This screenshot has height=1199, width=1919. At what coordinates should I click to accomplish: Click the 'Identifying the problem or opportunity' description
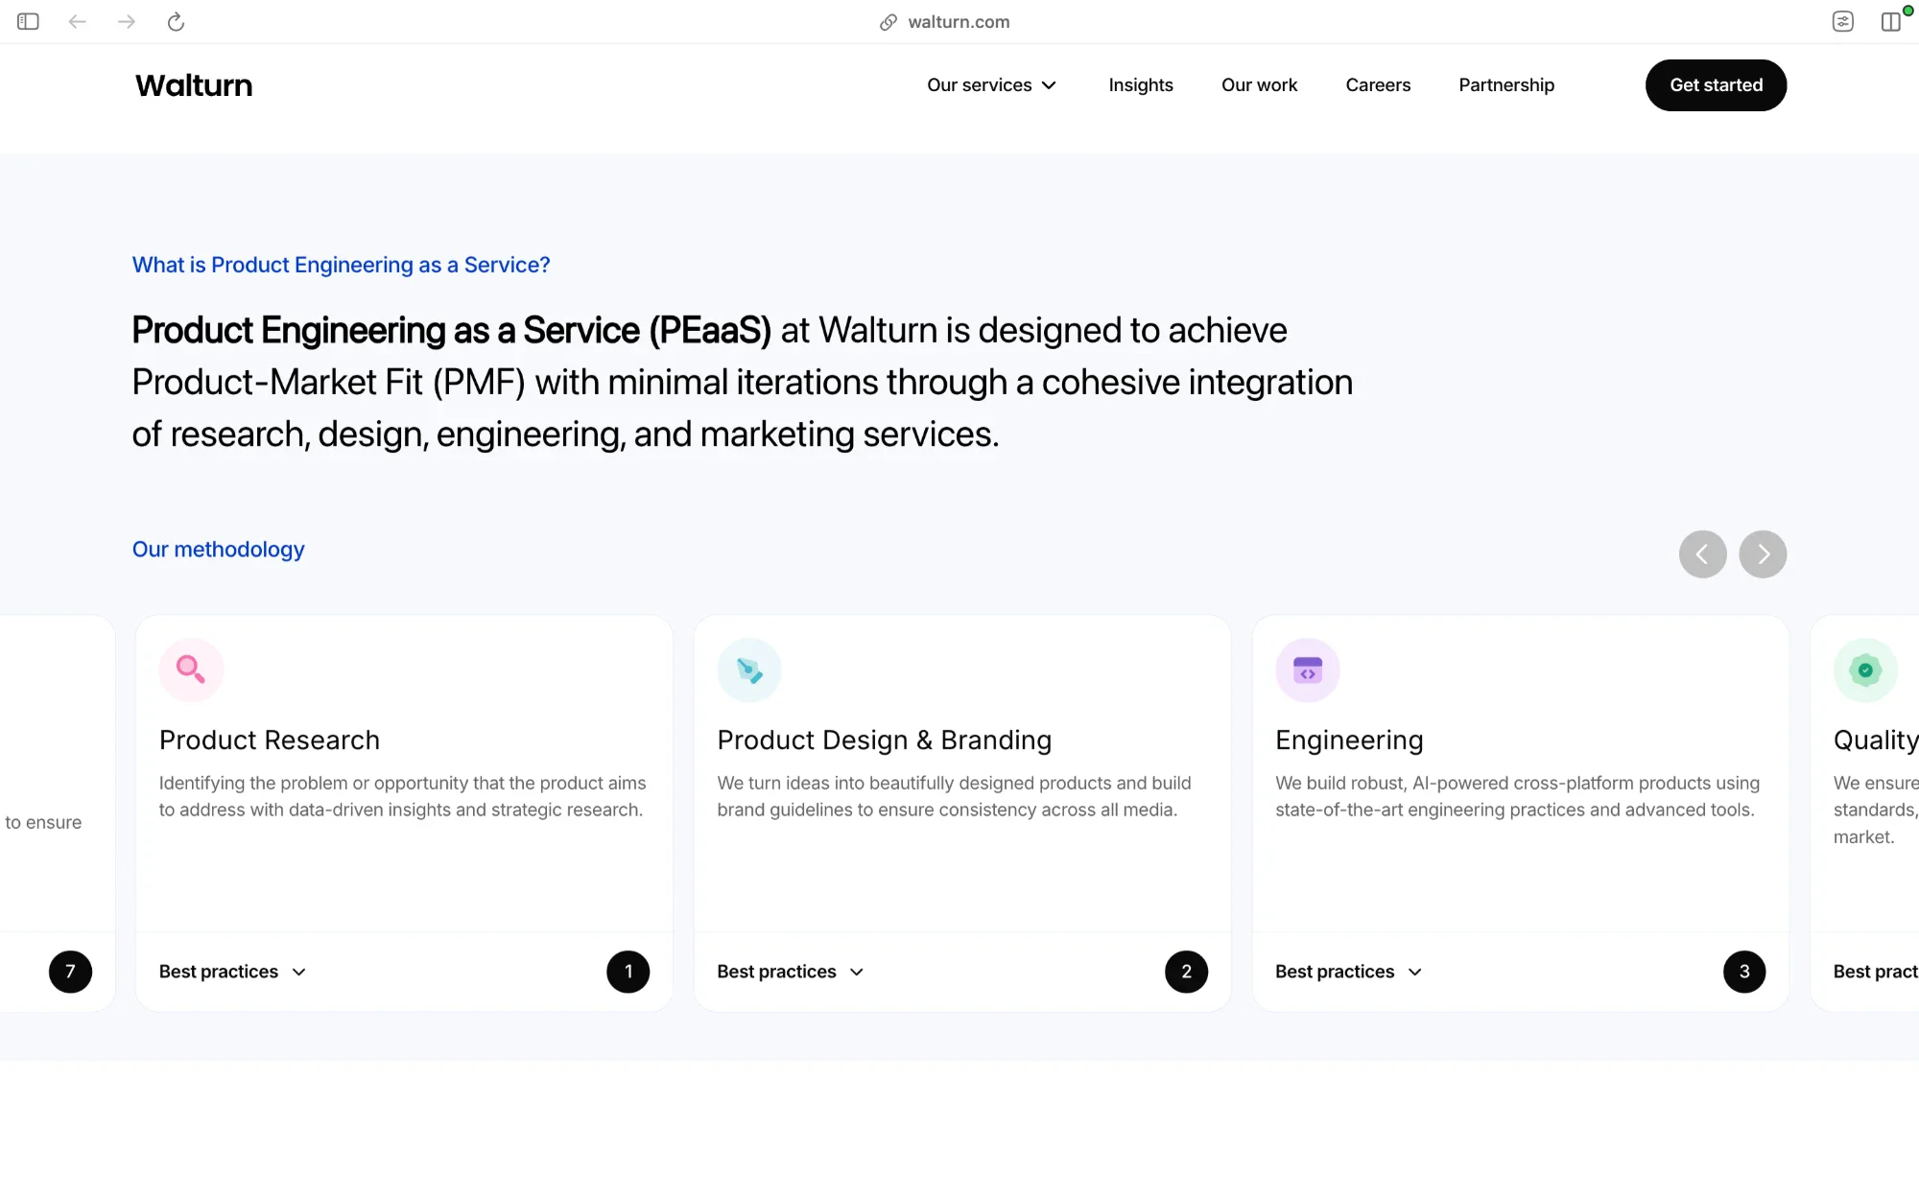pyautogui.click(x=403, y=796)
